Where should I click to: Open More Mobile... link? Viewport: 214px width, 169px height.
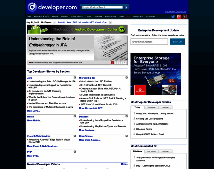(35, 121)
